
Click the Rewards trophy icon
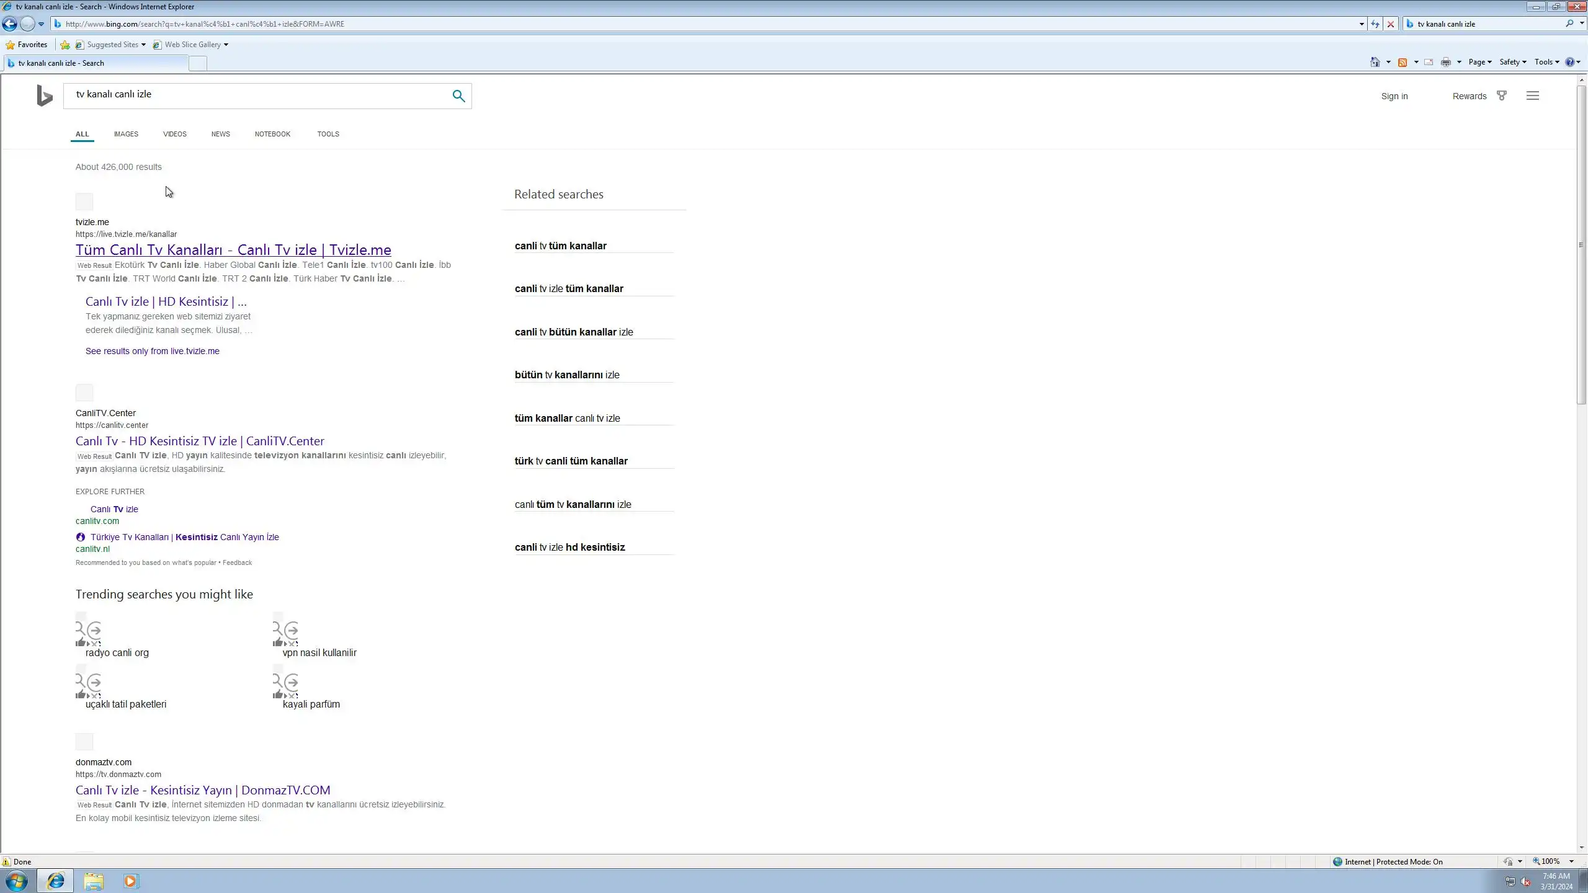pos(1501,96)
